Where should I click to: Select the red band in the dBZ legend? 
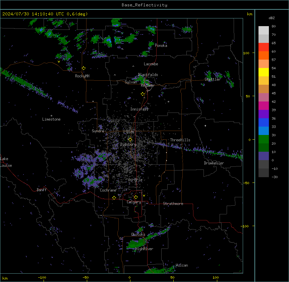tap(264, 47)
